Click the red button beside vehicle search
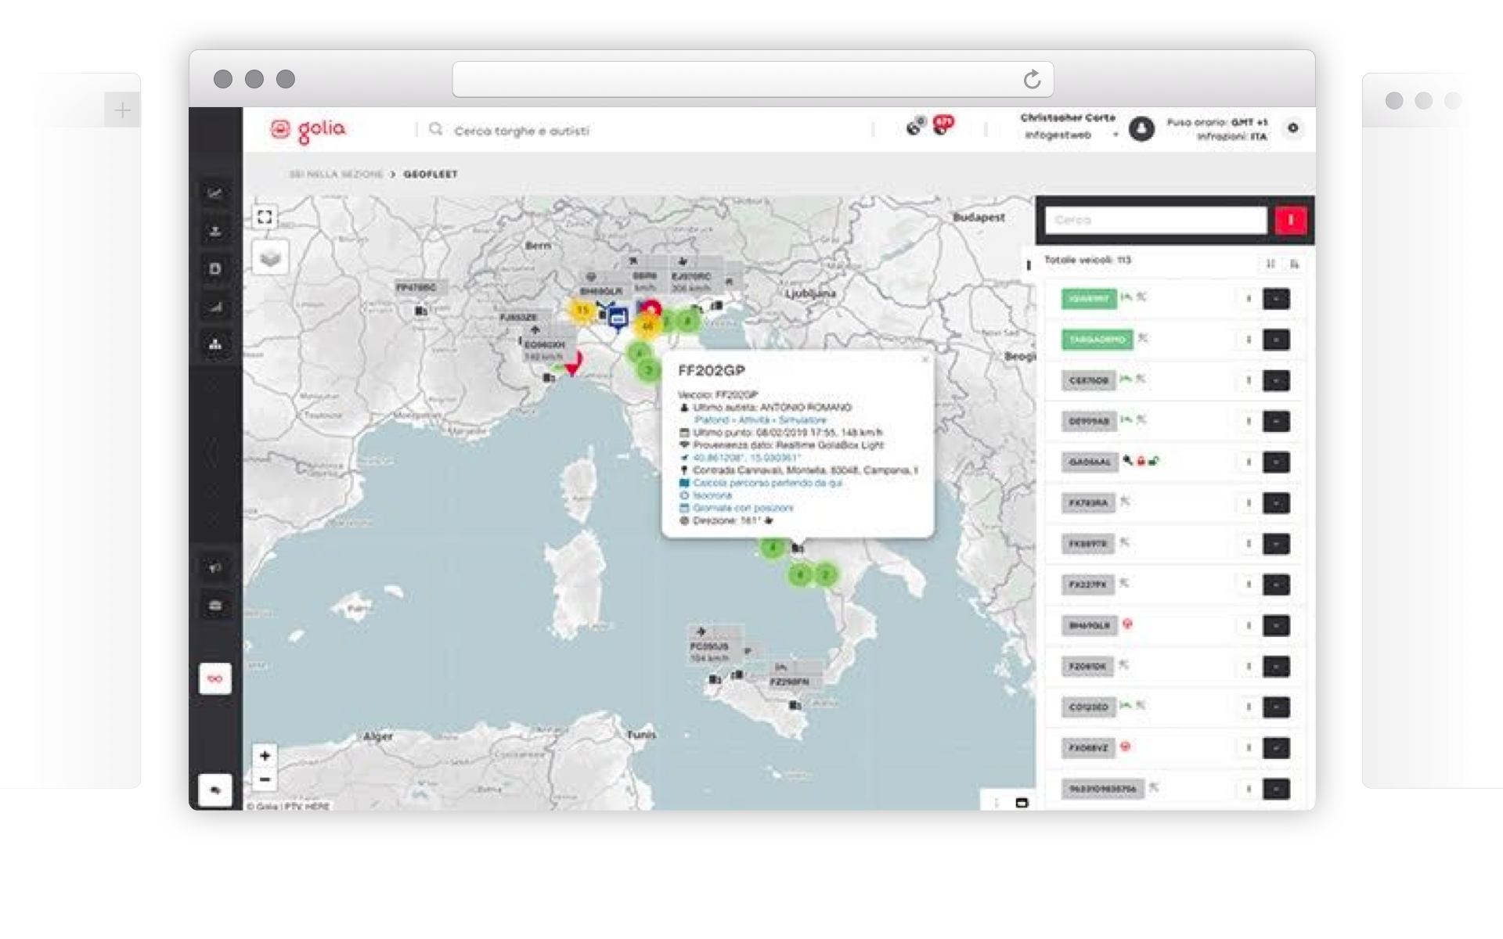Viewport: 1503px width, 939px height. (x=1291, y=220)
